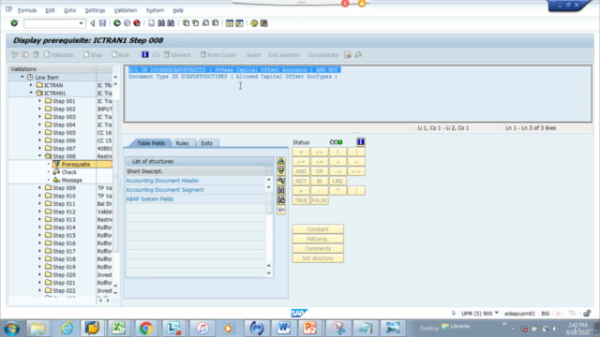600x337 pixels.
Task: Click the OR operator button
Action: [319, 171]
